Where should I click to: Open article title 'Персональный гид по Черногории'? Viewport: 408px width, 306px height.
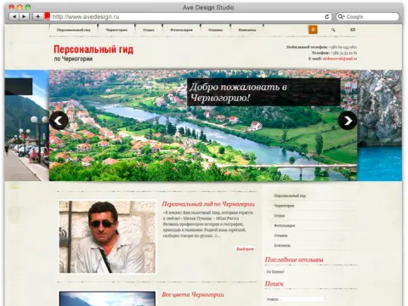208,204
